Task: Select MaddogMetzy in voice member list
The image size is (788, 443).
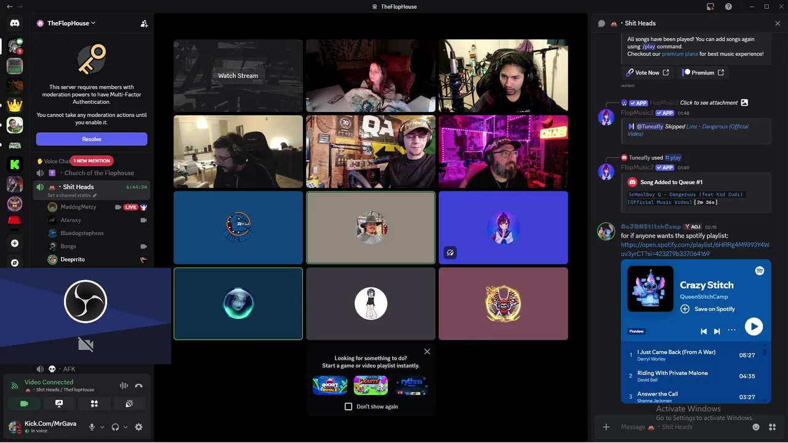Action: (98, 207)
